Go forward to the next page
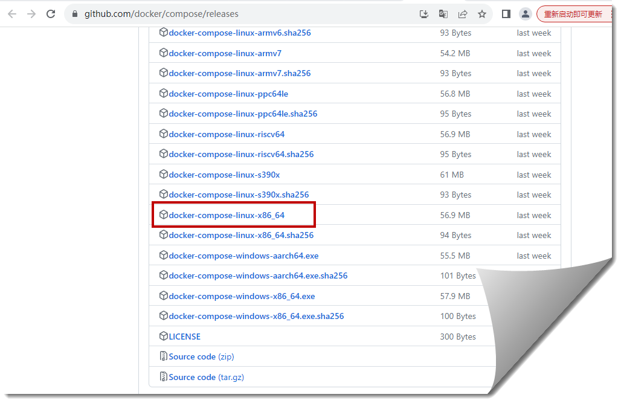The width and height of the screenshot is (621, 403). (x=31, y=15)
